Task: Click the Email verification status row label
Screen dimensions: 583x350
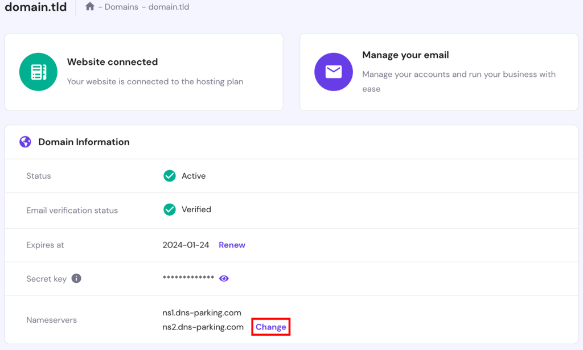Action: [72, 210]
